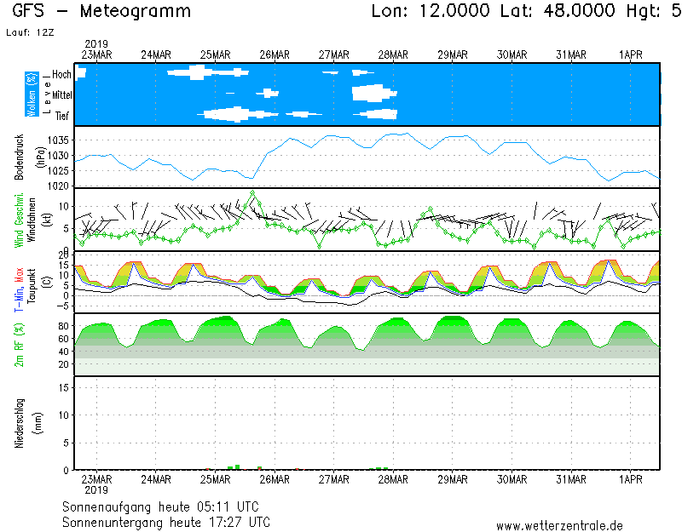Image resolution: width=682 pixels, height=532 pixels.
Task: Click the Sonnenuntergang heute 17:27 UTC text
Action: tap(166, 521)
